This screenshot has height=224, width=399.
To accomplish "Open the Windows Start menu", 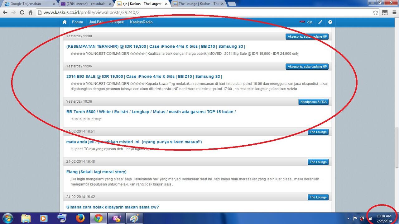I will (x=7, y=218).
